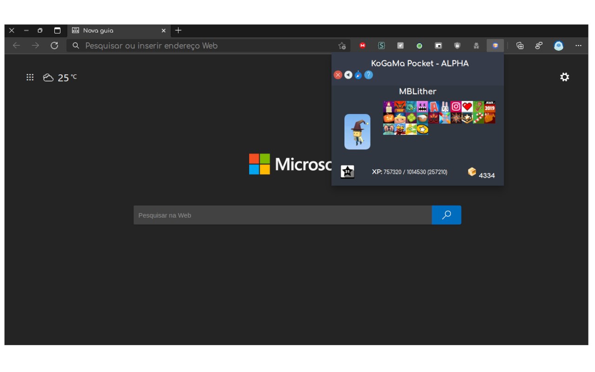Open the shield lock extension icon
This screenshot has width=595, height=372.
click(457, 46)
